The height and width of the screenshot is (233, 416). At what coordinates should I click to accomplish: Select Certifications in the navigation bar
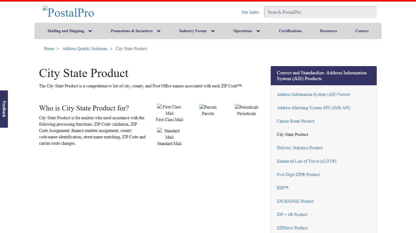pos(290,31)
